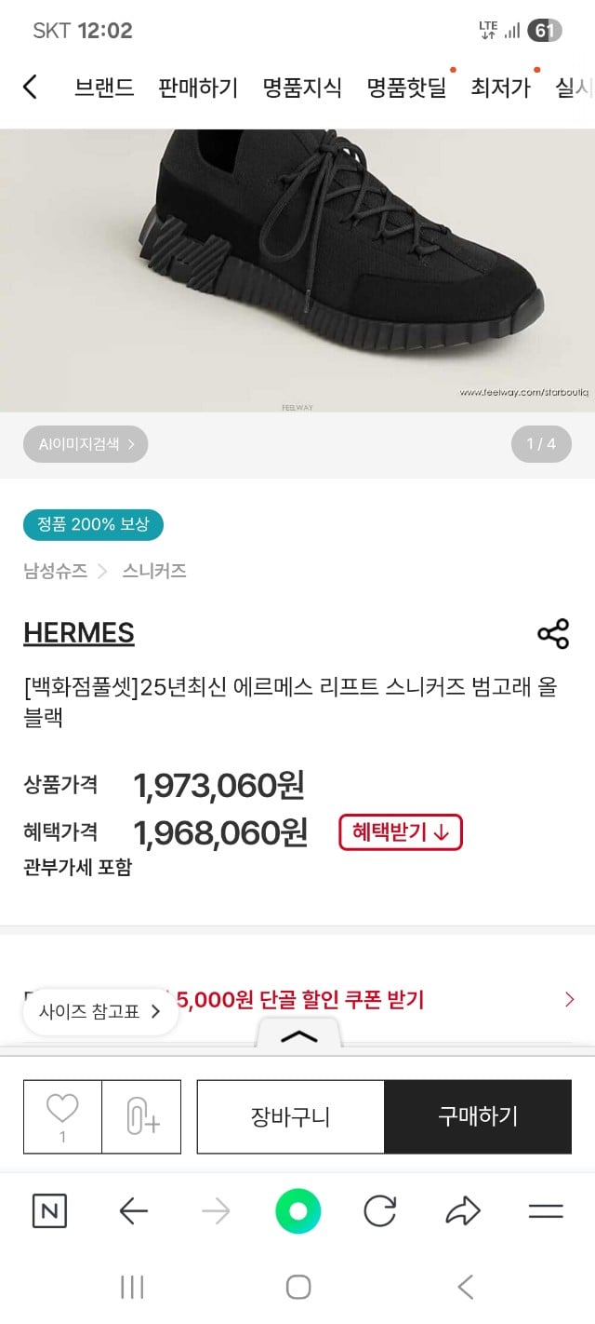Image resolution: width=595 pixels, height=1324 pixels.
Task: Tap the Naver N icon in the browser bar
Action: tap(49, 1211)
